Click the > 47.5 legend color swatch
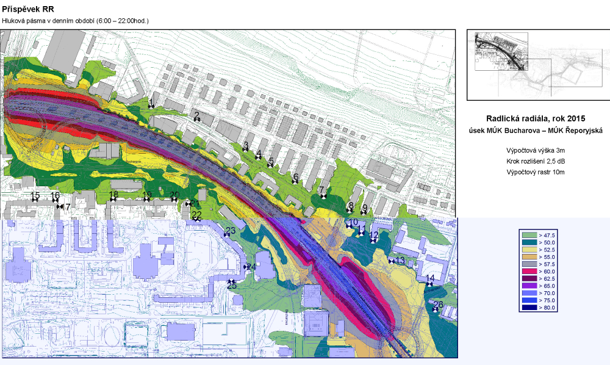Viewport: 610px width, 365px height. tap(528, 235)
